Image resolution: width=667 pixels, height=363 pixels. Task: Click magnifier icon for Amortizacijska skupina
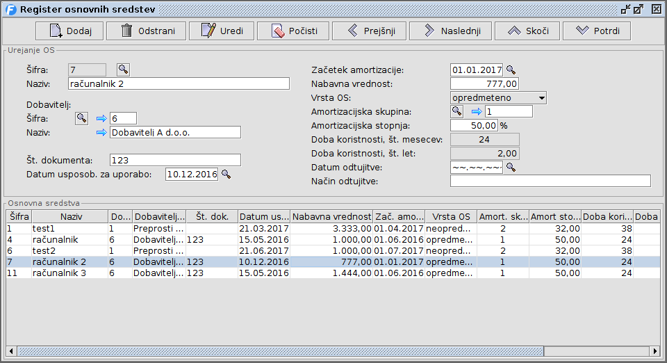click(x=457, y=111)
